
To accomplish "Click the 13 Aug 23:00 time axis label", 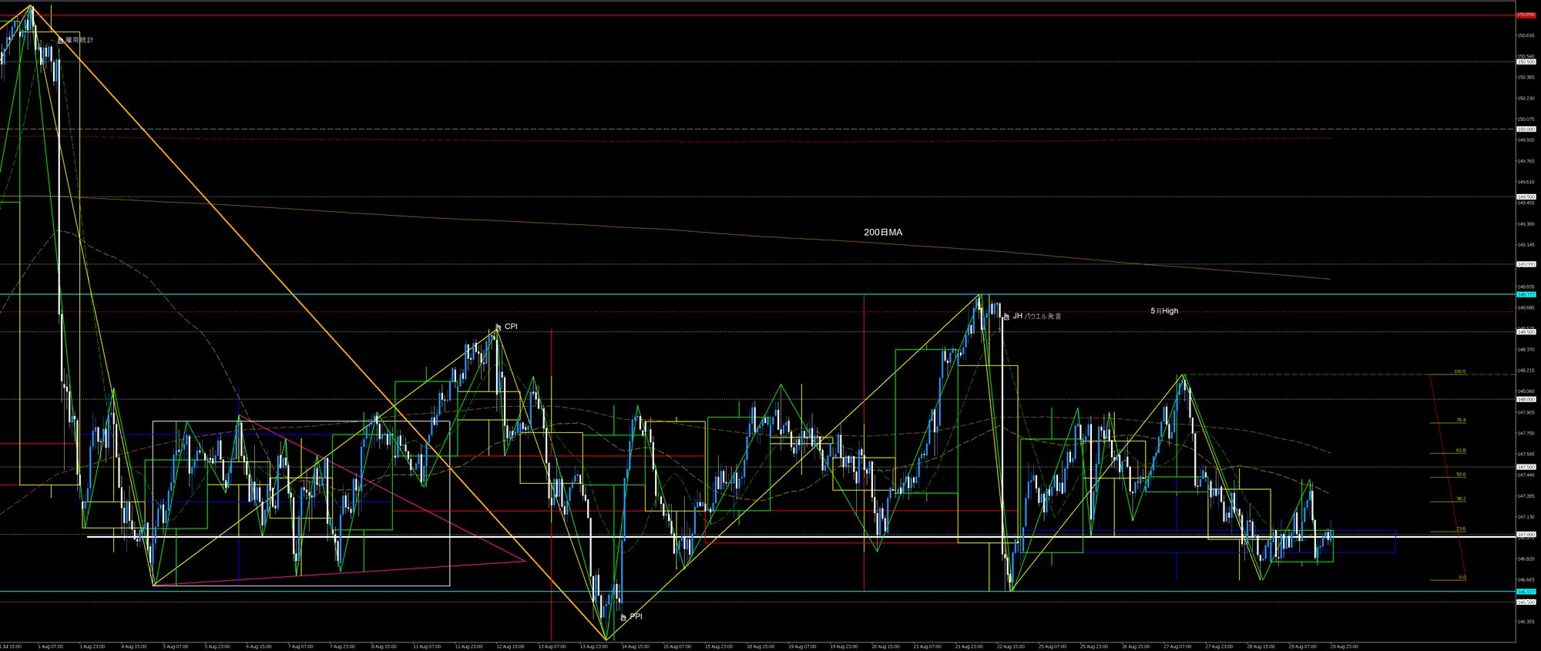I will pyautogui.click(x=592, y=646).
